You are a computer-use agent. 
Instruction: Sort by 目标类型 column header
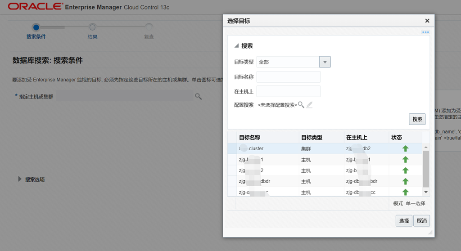[x=312, y=137]
